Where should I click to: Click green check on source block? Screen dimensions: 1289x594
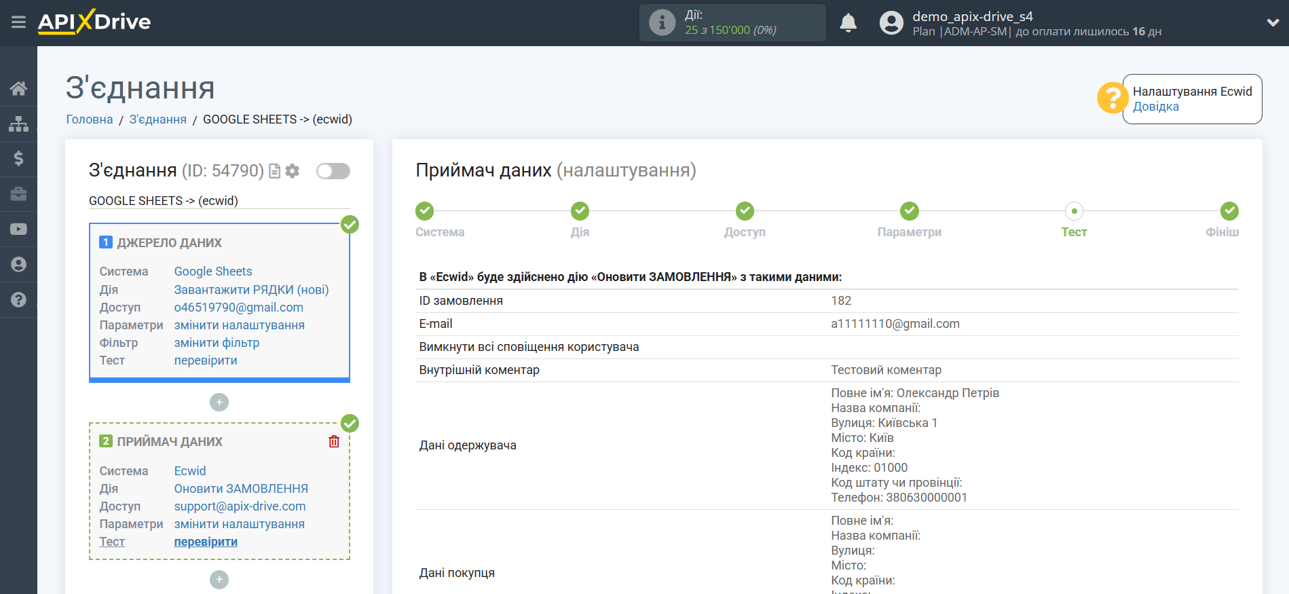click(x=350, y=224)
